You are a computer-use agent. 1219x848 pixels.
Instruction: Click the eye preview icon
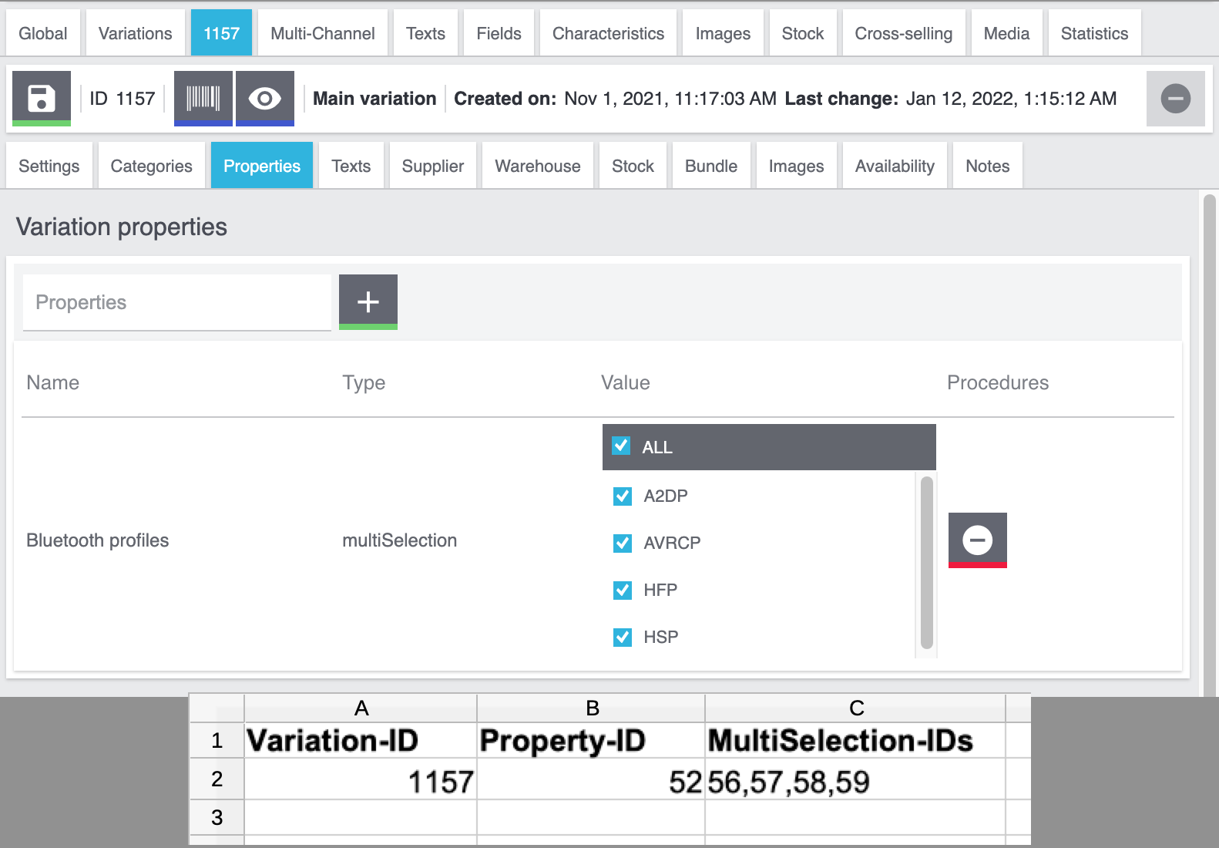click(x=264, y=98)
